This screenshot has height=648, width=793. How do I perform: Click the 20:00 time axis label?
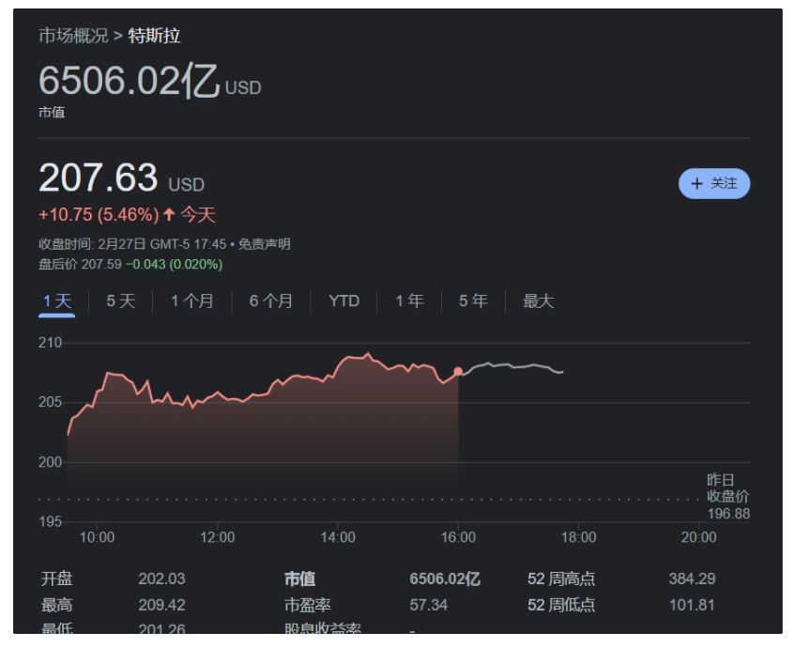[x=699, y=537]
